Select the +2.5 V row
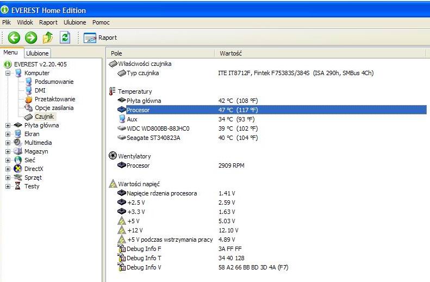 [267, 203]
